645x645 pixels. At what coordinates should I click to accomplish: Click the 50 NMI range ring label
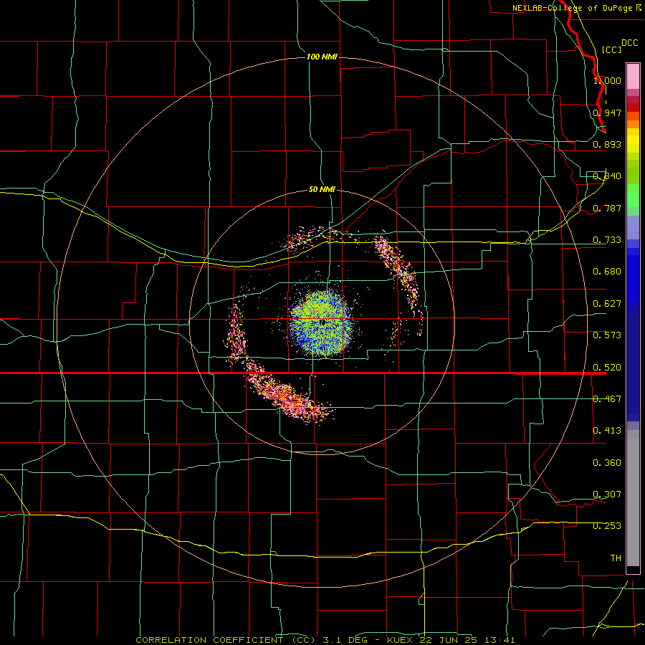coord(322,189)
